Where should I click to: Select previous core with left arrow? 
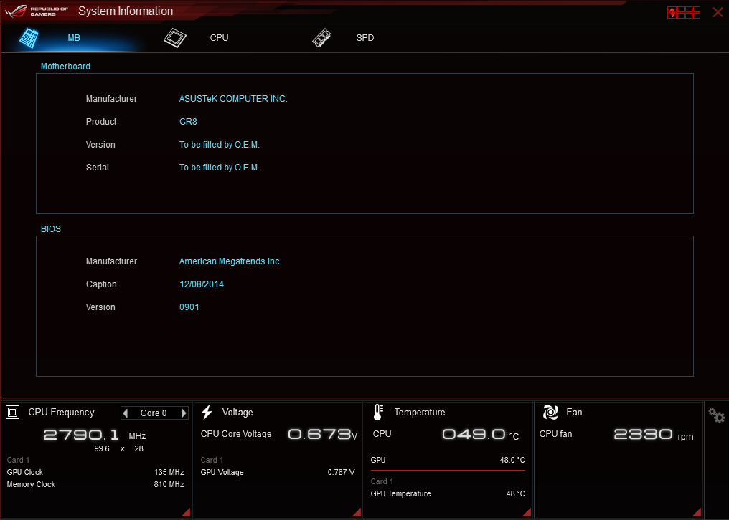coord(126,413)
